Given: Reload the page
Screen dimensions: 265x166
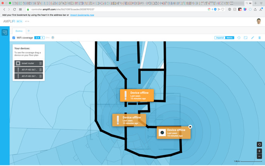Looking at the screenshot, I should 14,10.
